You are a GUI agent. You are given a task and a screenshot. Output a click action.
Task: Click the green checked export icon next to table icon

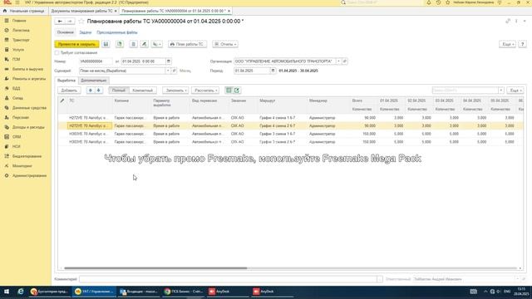coord(237,91)
